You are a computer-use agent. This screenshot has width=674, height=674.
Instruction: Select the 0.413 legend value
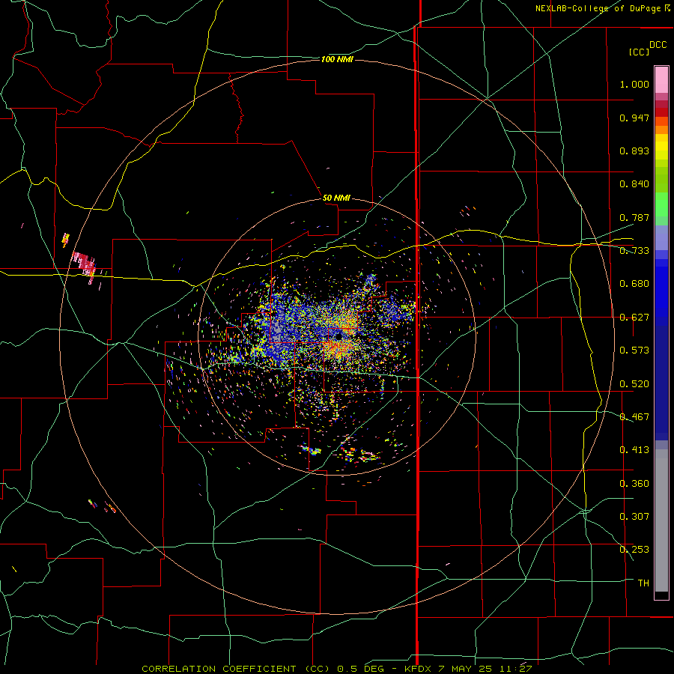click(x=634, y=450)
